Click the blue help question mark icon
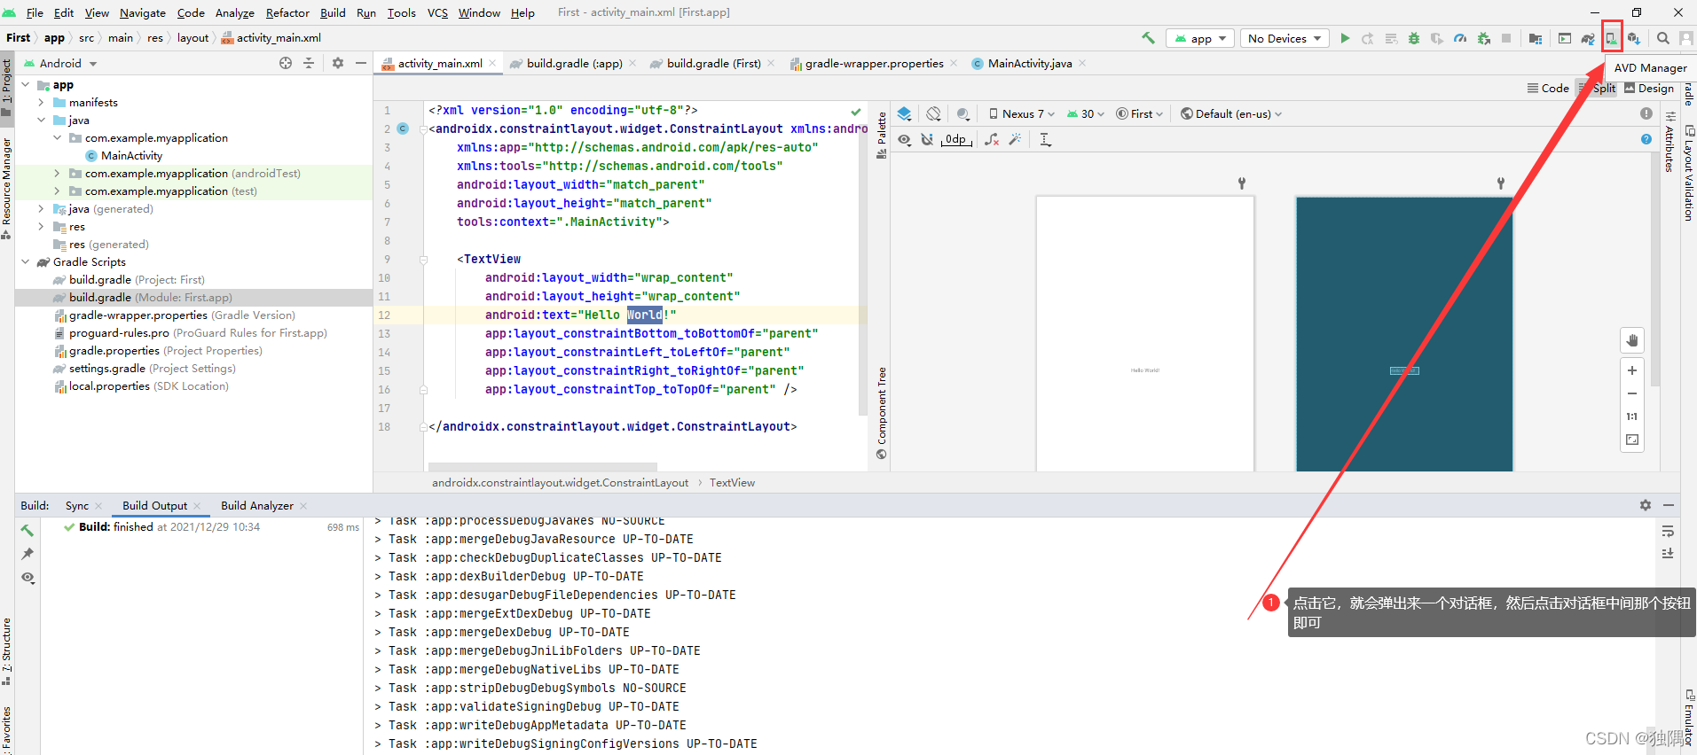 (1646, 139)
